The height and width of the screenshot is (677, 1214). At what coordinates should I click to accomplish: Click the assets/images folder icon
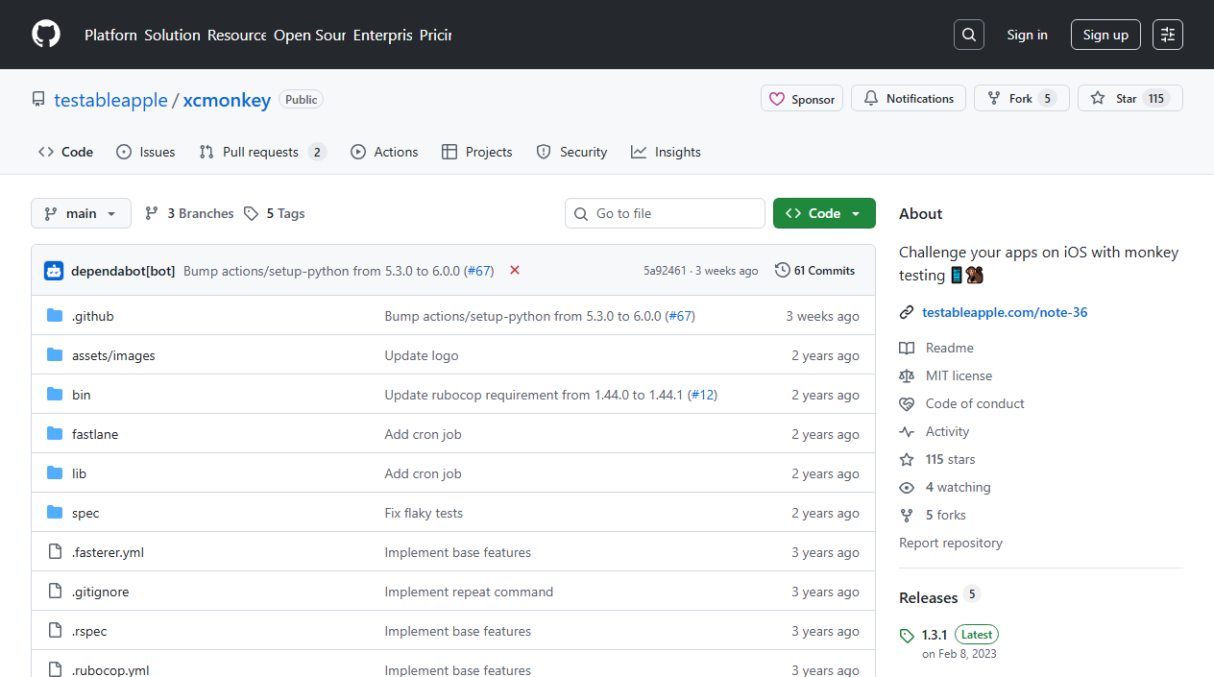[55, 355]
